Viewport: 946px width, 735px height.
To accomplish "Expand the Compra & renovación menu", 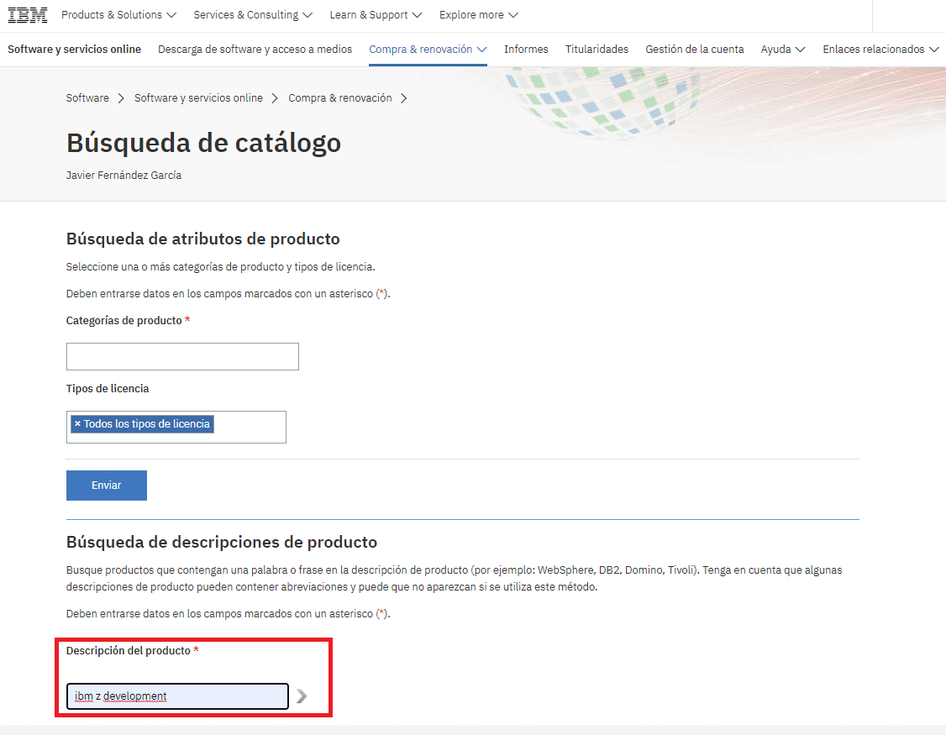I will (428, 50).
